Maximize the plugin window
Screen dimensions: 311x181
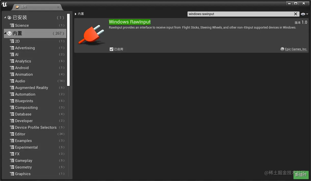click(295, 3)
